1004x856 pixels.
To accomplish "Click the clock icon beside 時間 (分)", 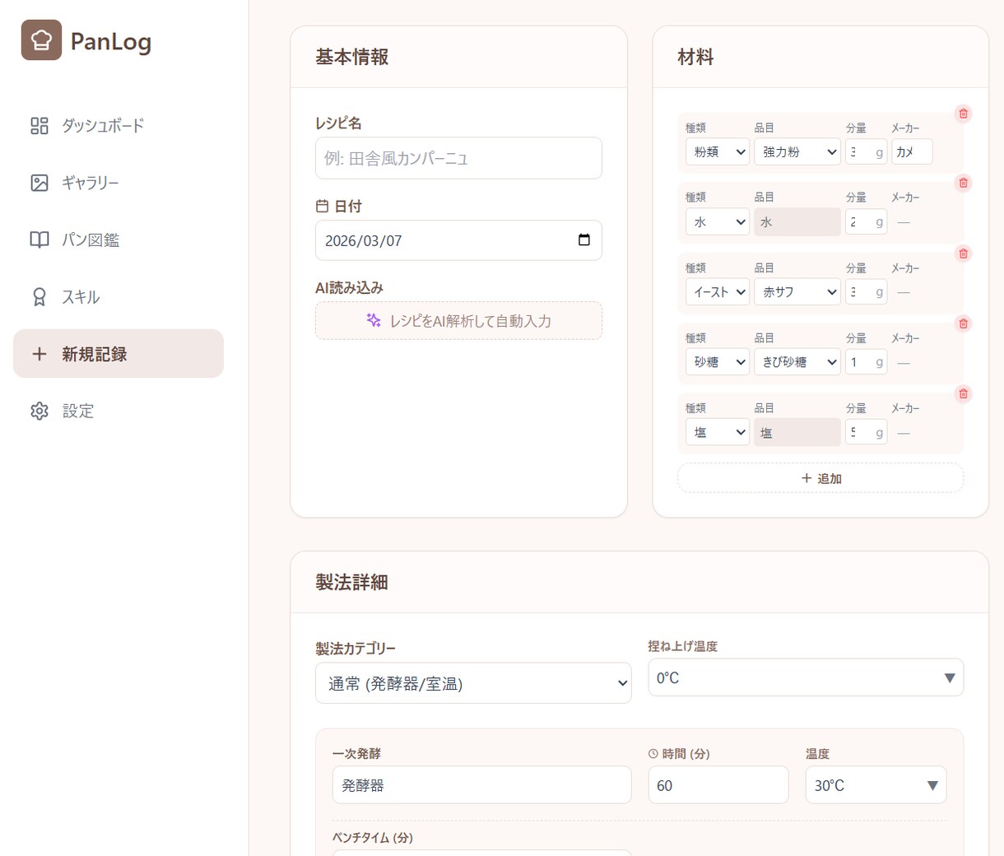I will click(x=653, y=754).
